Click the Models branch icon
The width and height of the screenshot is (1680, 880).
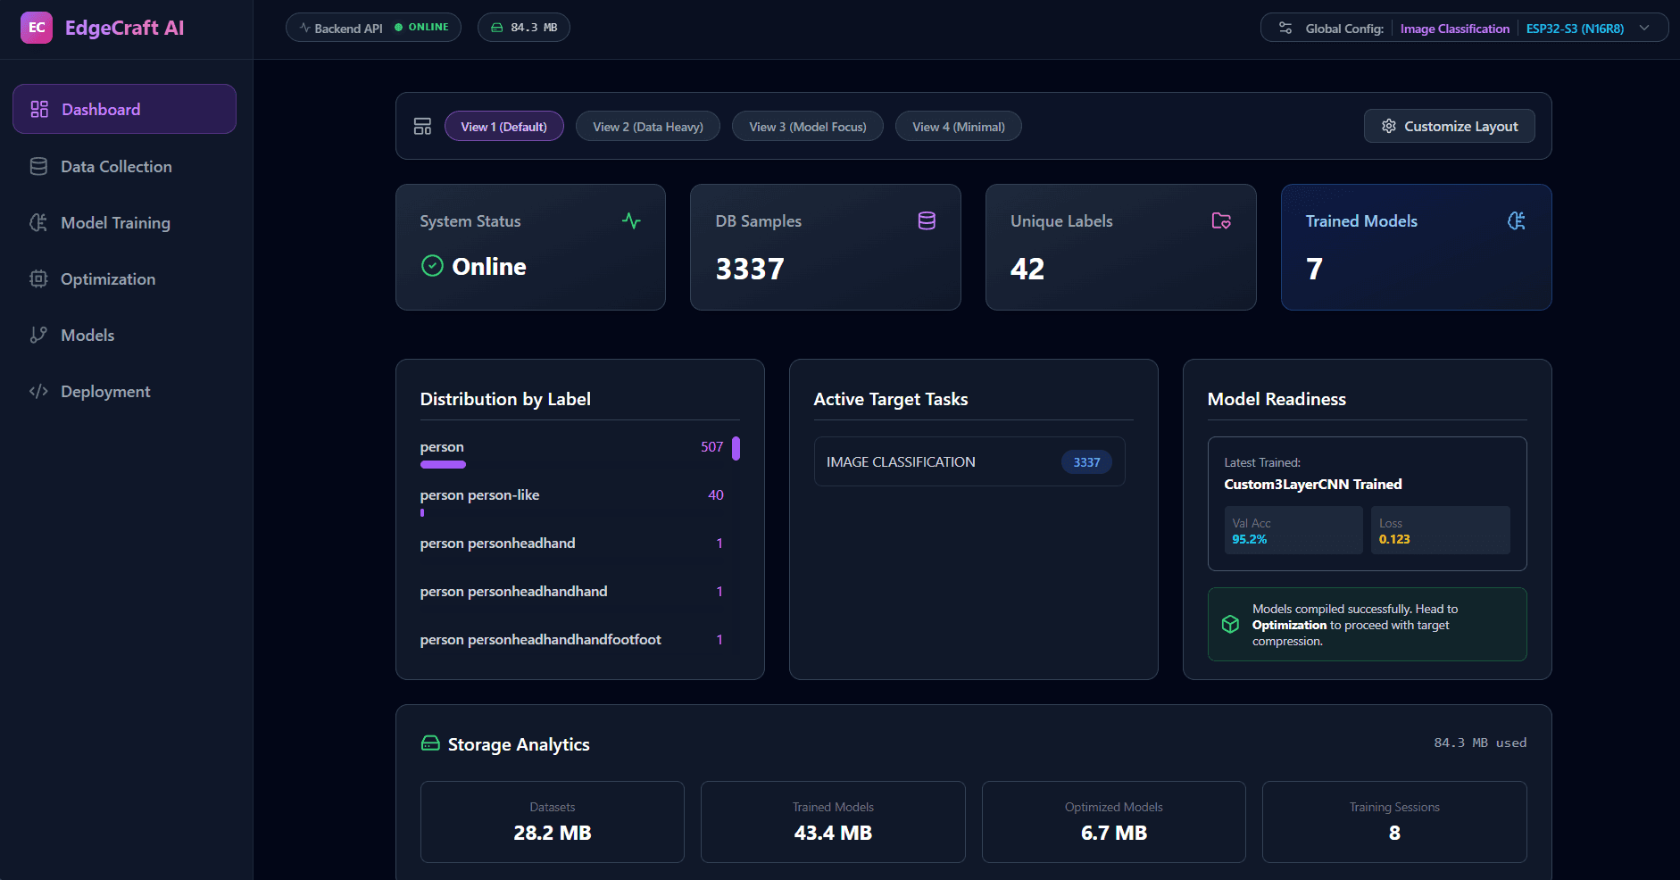(38, 335)
